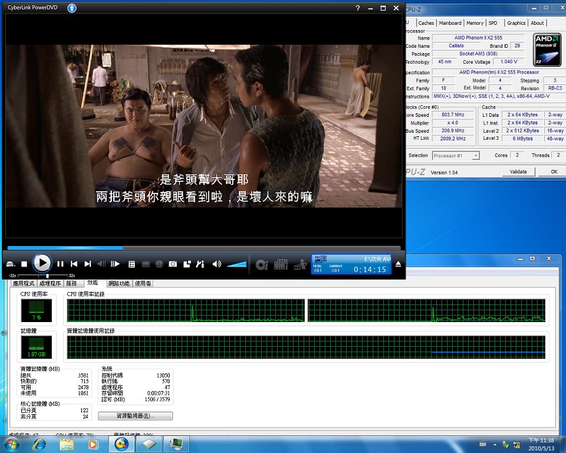Click the 1.07 GB memory meter

pyautogui.click(x=37, y=347)
